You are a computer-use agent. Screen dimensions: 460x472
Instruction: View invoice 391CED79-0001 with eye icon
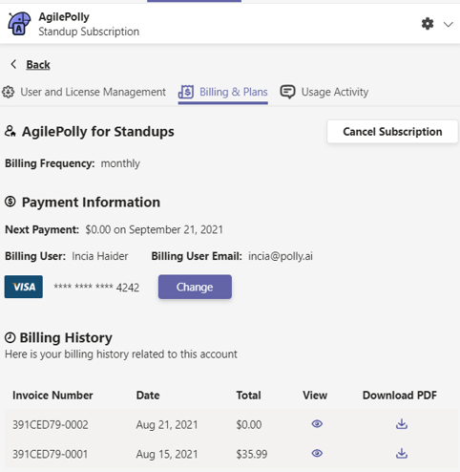pyautogui.click(x=317, y=453)
